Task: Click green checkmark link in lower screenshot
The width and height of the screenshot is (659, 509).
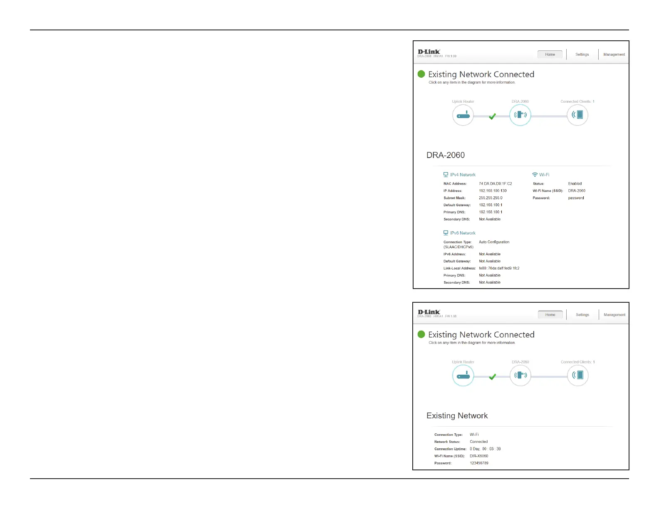Action: pyautogui.click(x=492, y=377)
